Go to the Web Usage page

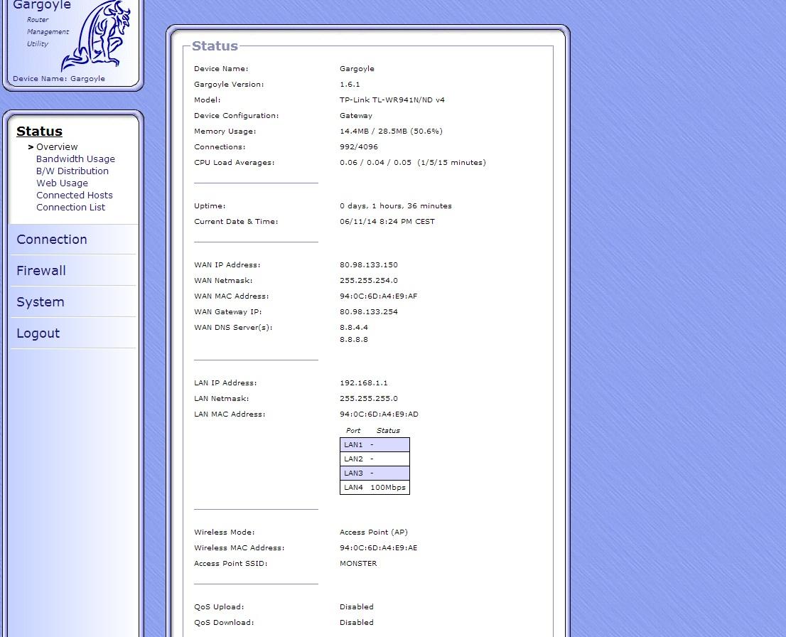point(62,183)
